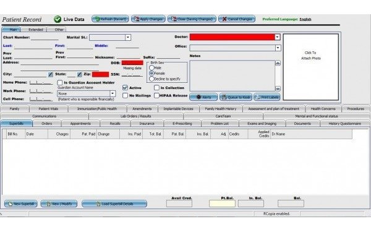Click the Apply Changes save icon
Viewport: 371px width, 232px height.
point(137,19)
